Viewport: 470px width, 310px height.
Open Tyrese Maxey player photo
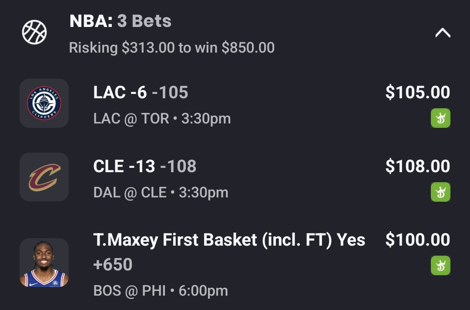tap(44, 263)
